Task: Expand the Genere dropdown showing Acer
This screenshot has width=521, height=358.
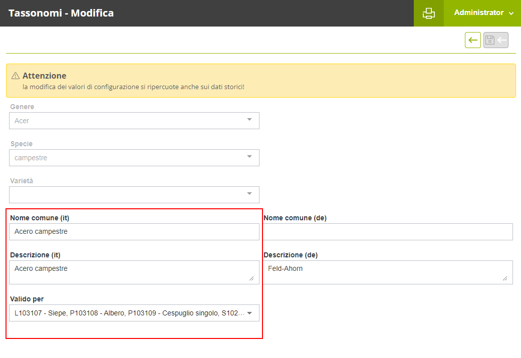Action: pyautogui.click(x=134, y=121)
